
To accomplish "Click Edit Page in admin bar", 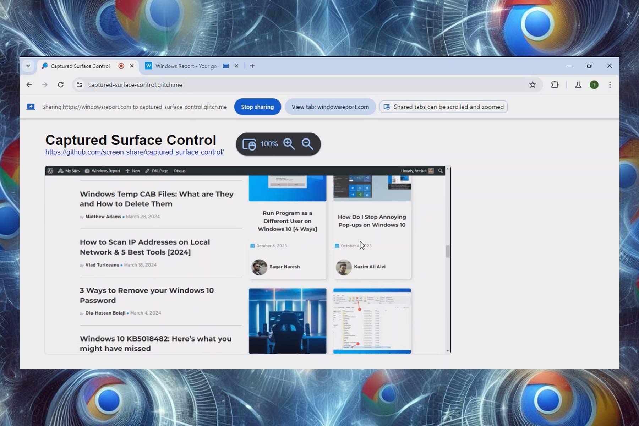I will pyautogui.click(x=157, y=171).
